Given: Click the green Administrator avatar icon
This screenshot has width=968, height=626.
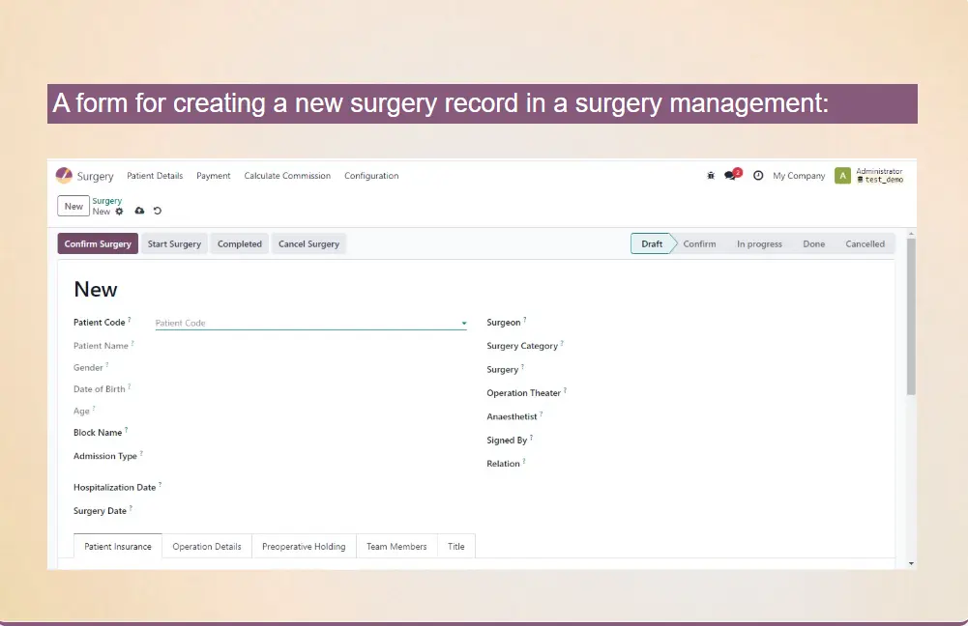Looking at the screenshot, I should coord(842,176).
